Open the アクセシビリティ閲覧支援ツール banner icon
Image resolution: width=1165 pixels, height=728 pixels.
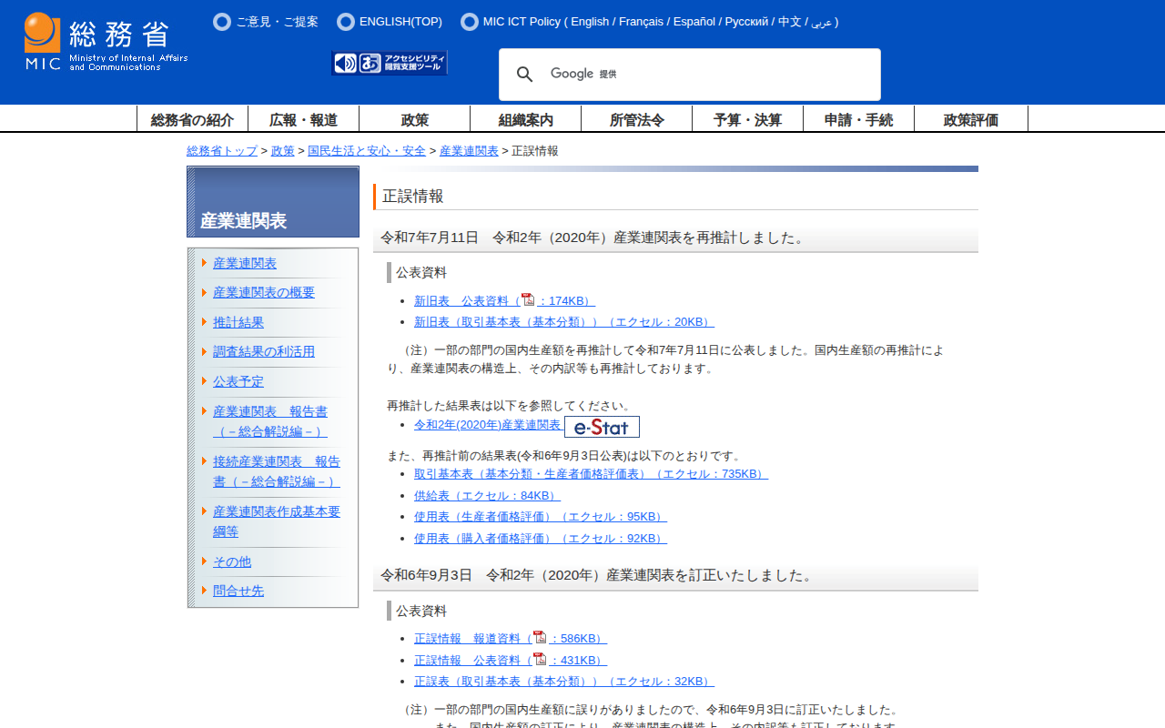(x=390, y=62)
